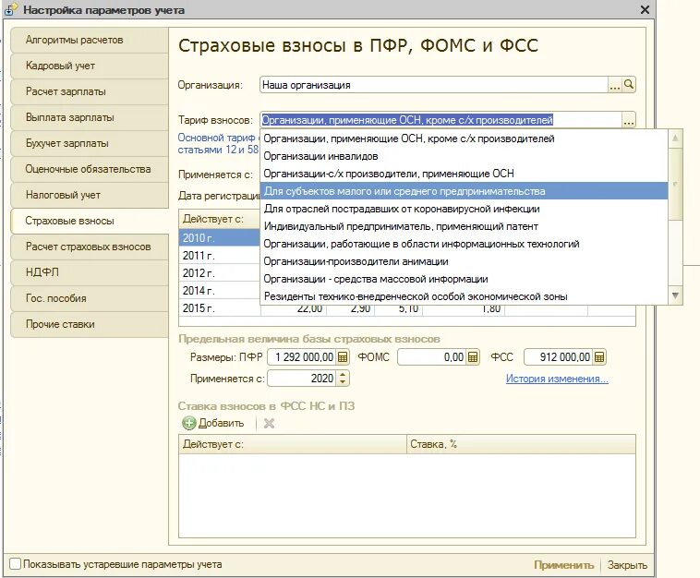Open Расчет страховых взносов tab

[90, 247]
